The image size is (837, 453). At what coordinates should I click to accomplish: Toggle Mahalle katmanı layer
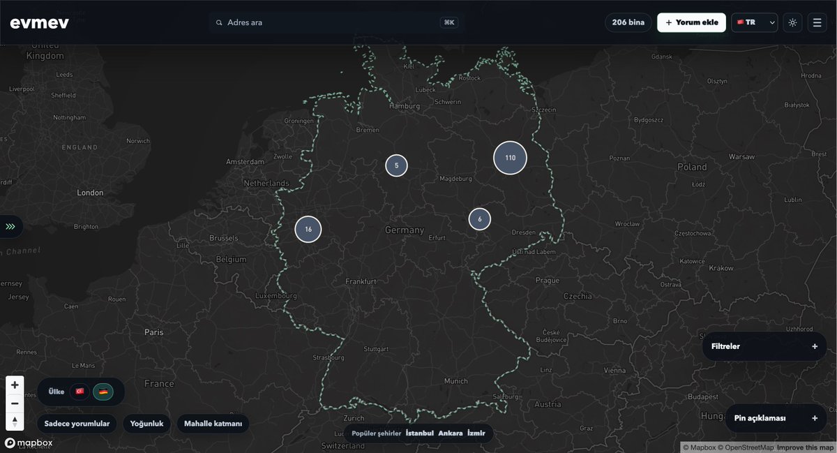[x=213, y=424]
